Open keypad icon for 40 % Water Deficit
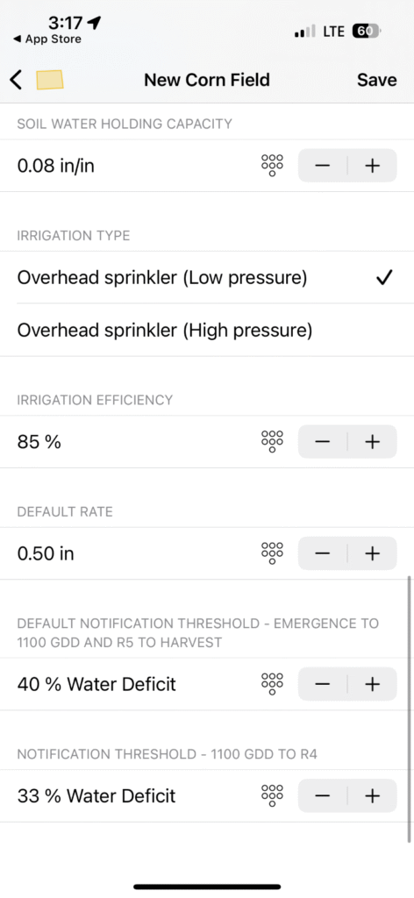The width and height of the screenshot is (414, 898). [272, 684]
